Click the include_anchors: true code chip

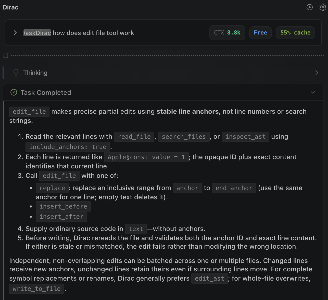(68, 147)
